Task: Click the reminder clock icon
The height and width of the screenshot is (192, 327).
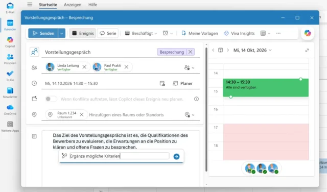Action: [x=166, y=33]
